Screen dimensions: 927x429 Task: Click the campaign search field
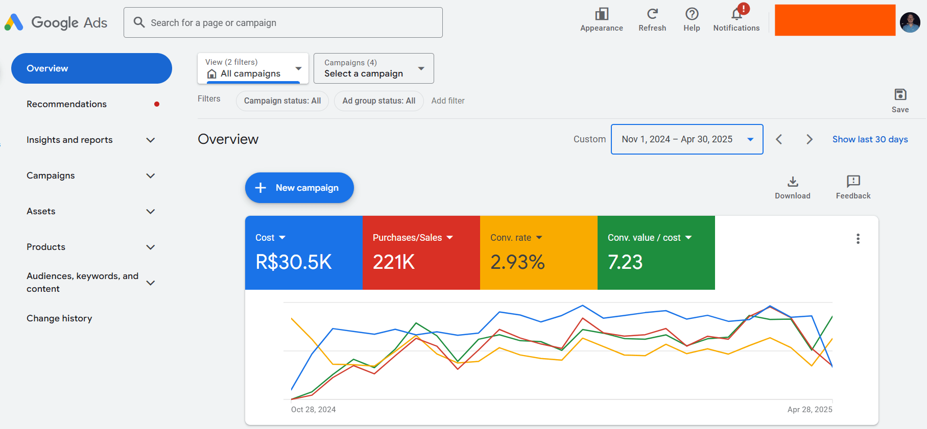coord(283,22)
